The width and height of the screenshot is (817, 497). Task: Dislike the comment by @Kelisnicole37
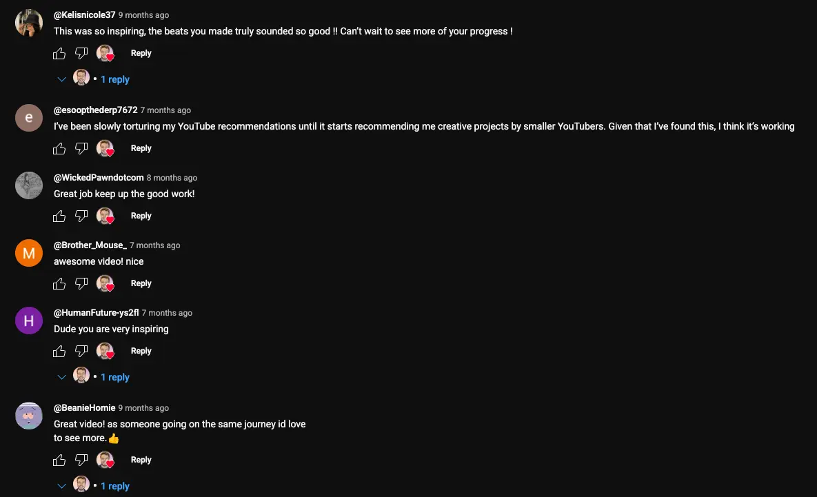(x=81, y=53)
